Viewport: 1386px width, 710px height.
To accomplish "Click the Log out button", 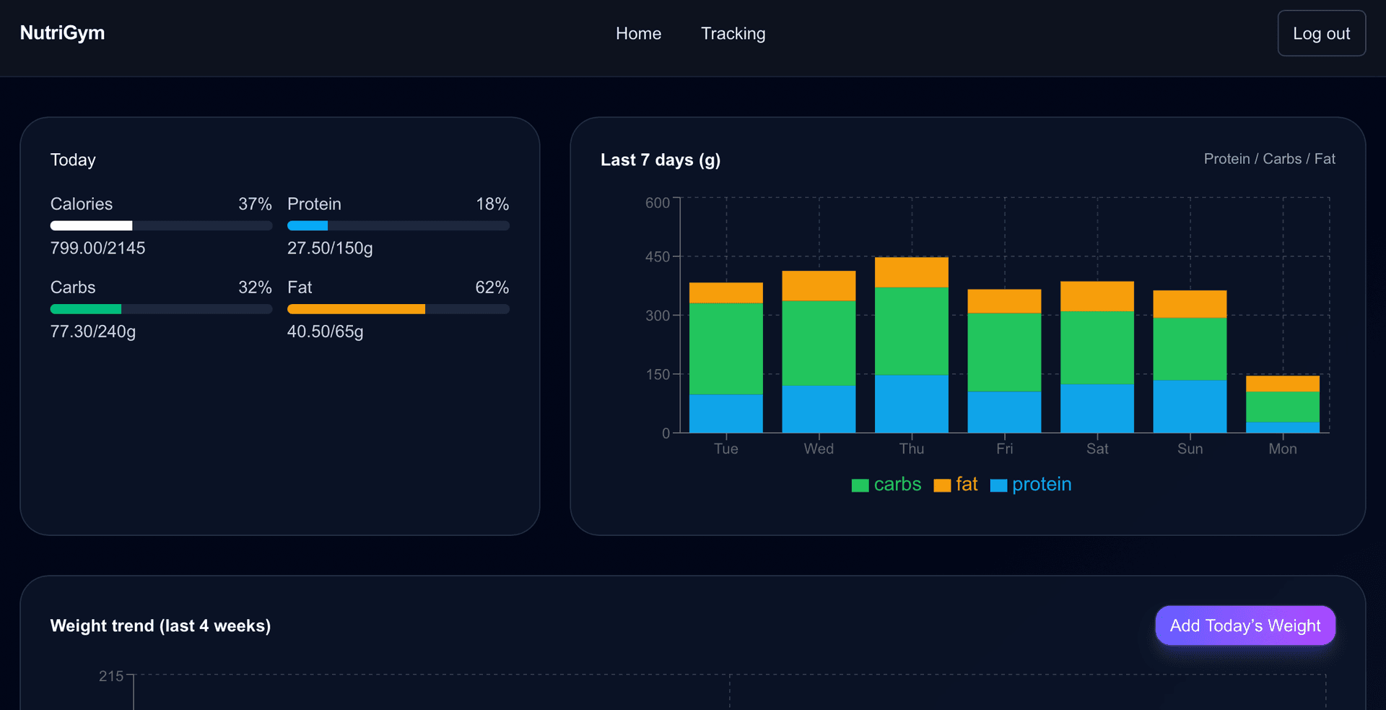I will [x=1321, y=33].
